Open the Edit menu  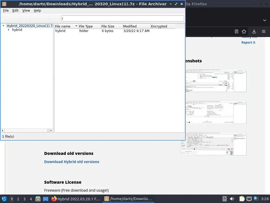click(x=15, y=11)
